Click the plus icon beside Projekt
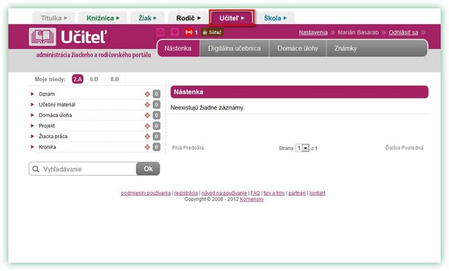 147,126
